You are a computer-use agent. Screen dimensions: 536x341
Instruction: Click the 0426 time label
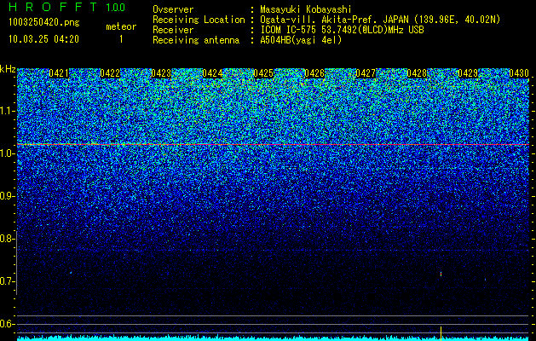[x=314, y=73]
